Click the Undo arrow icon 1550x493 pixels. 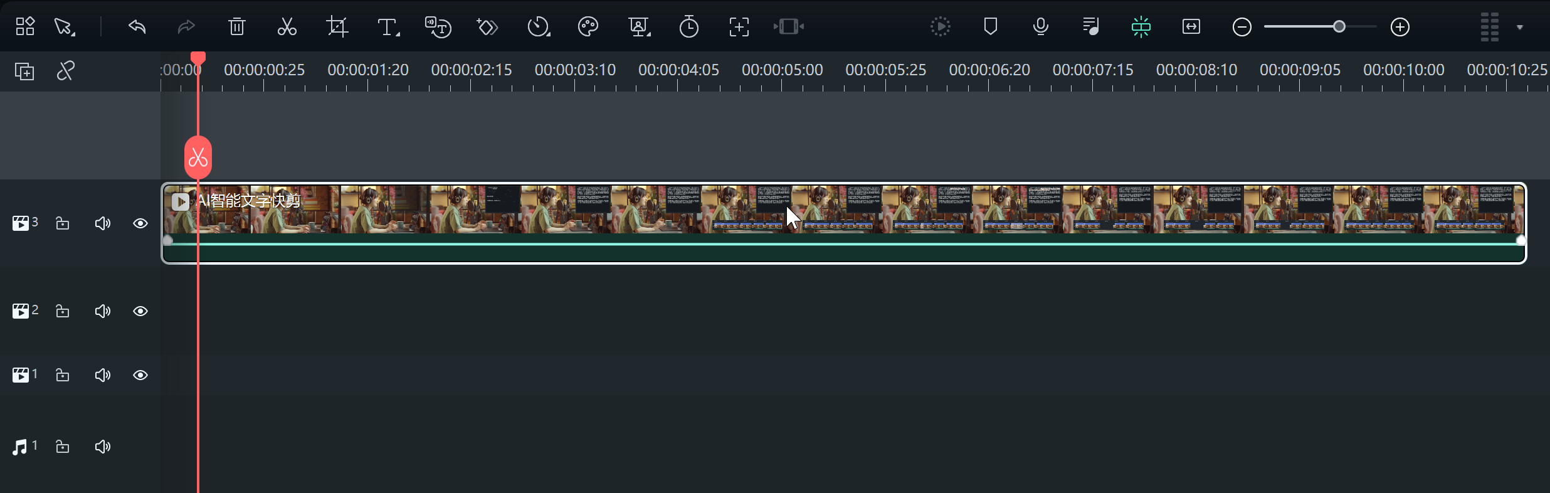[x=137, y=27]
